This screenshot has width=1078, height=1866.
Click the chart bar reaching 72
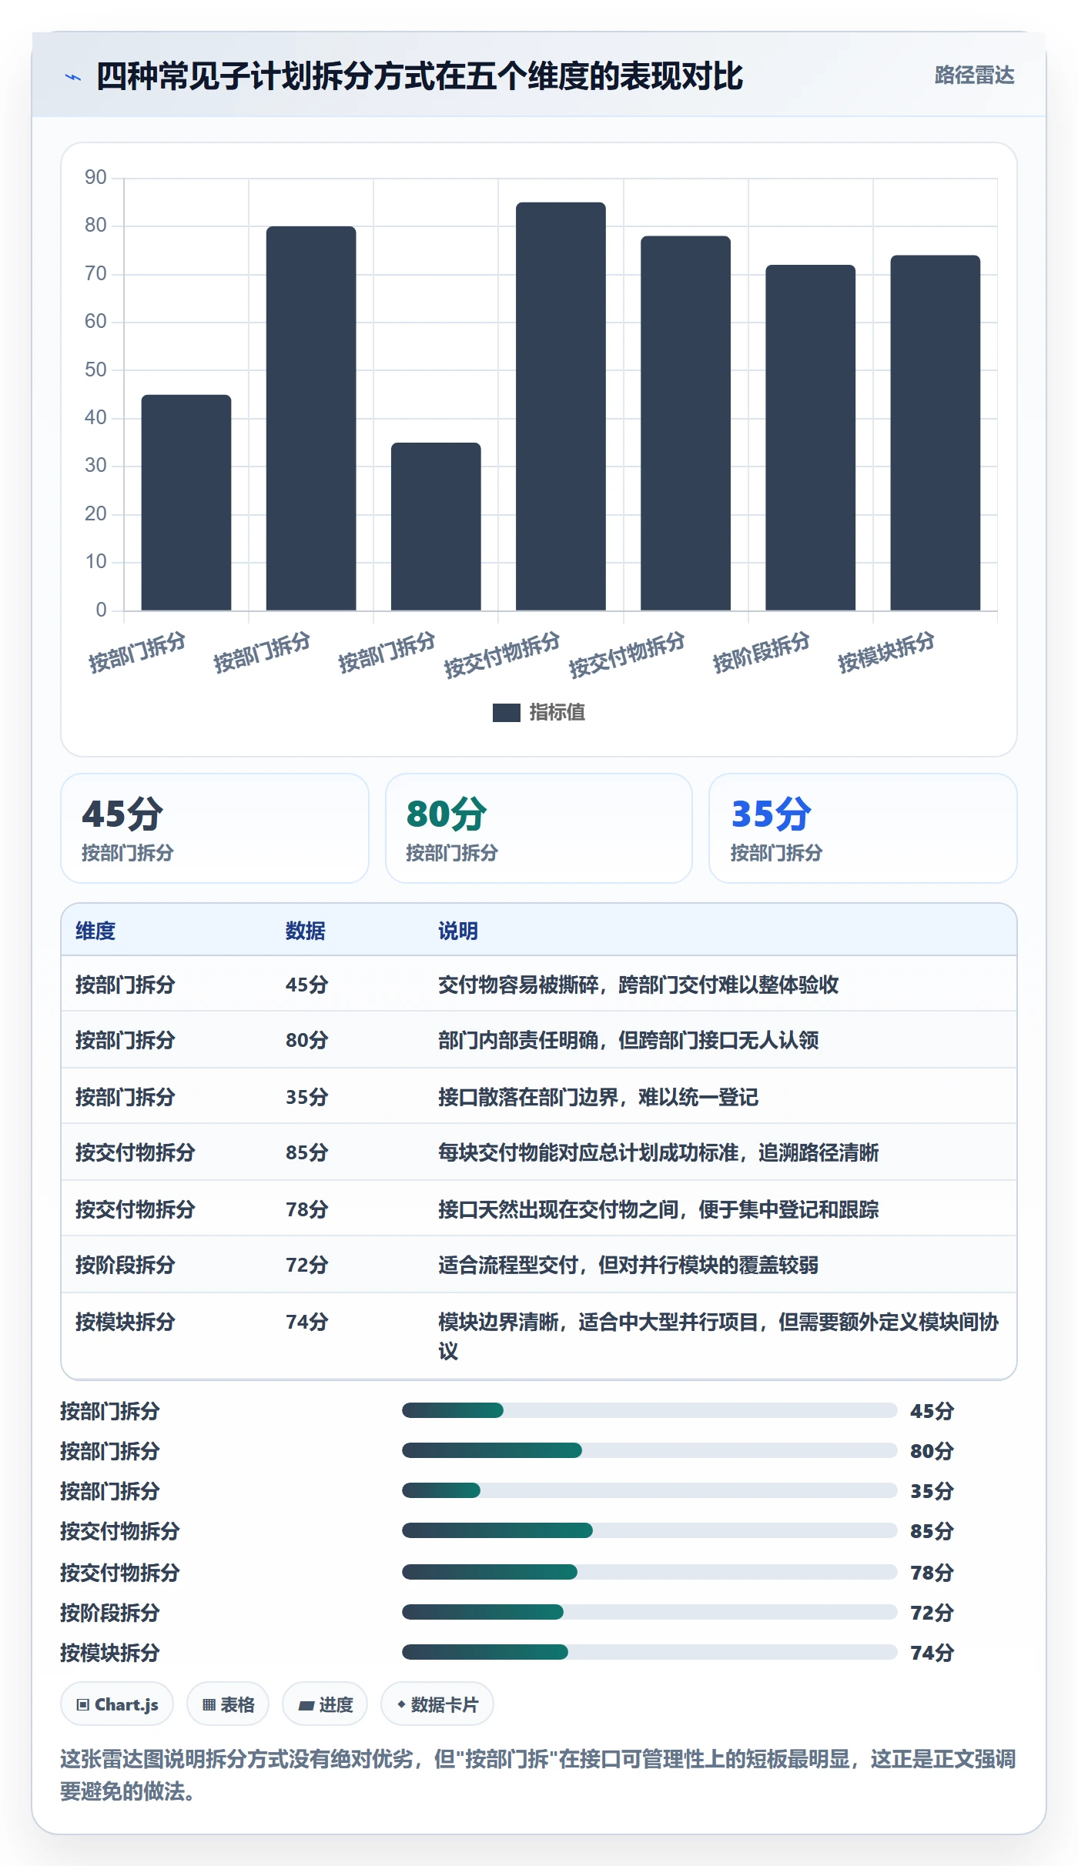pos(810,437)
